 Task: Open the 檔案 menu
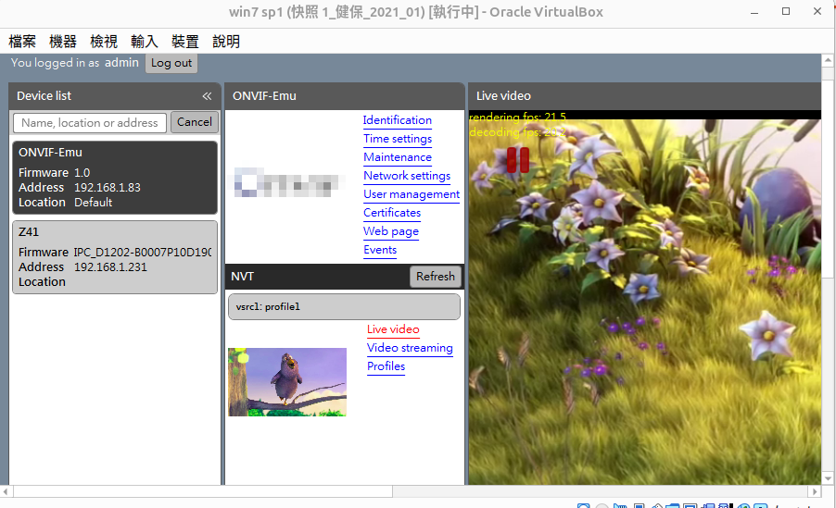[23, 42]
